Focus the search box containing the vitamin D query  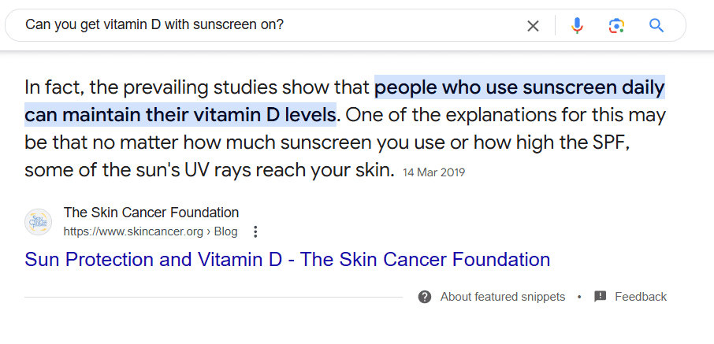(268, 25)
